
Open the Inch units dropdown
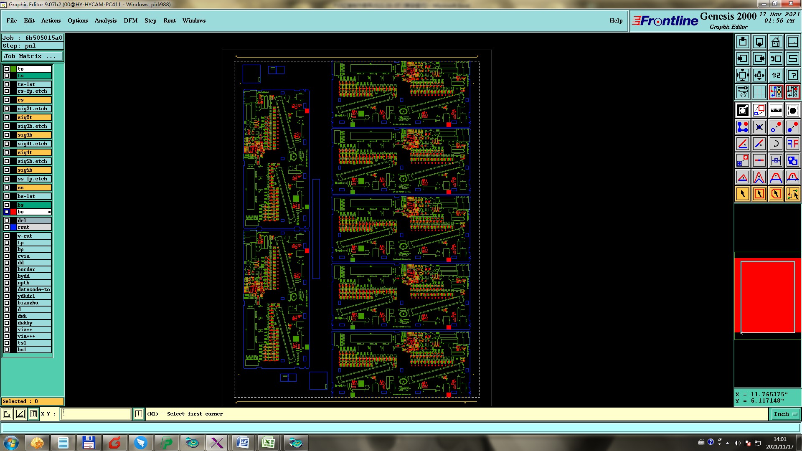pos(785,414)
